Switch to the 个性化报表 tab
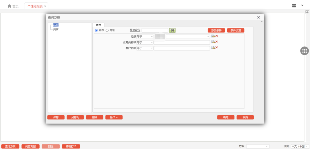The width and height of the screenshot is (310, 149). 35,6
